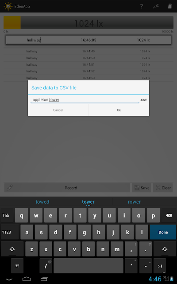
Task: Tap the SD card icon in the top bar
Action: tap(169, 6)
